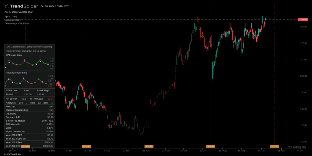Click the E 2.18 earnings marker

[86, 146]
